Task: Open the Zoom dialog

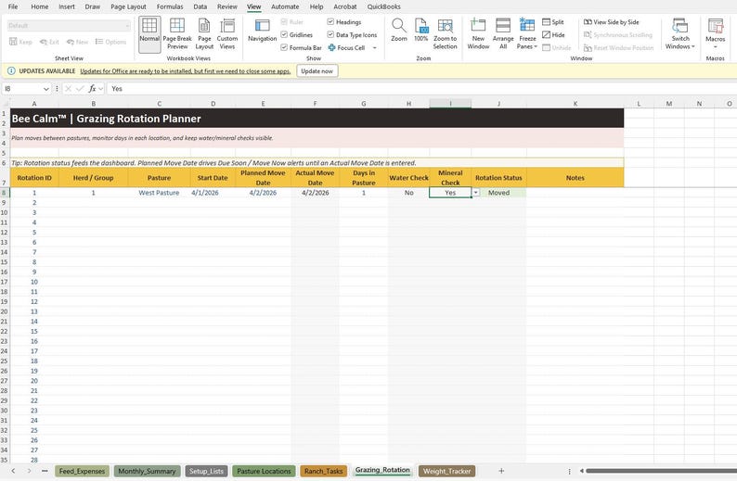Action: [x=398, y=30]
